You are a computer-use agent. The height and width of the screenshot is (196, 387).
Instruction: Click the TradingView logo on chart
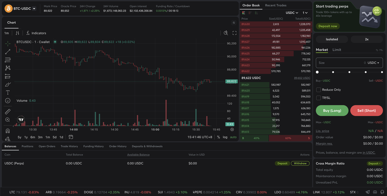(21, 120)
